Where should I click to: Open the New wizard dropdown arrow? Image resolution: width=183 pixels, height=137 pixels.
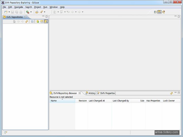9,12
